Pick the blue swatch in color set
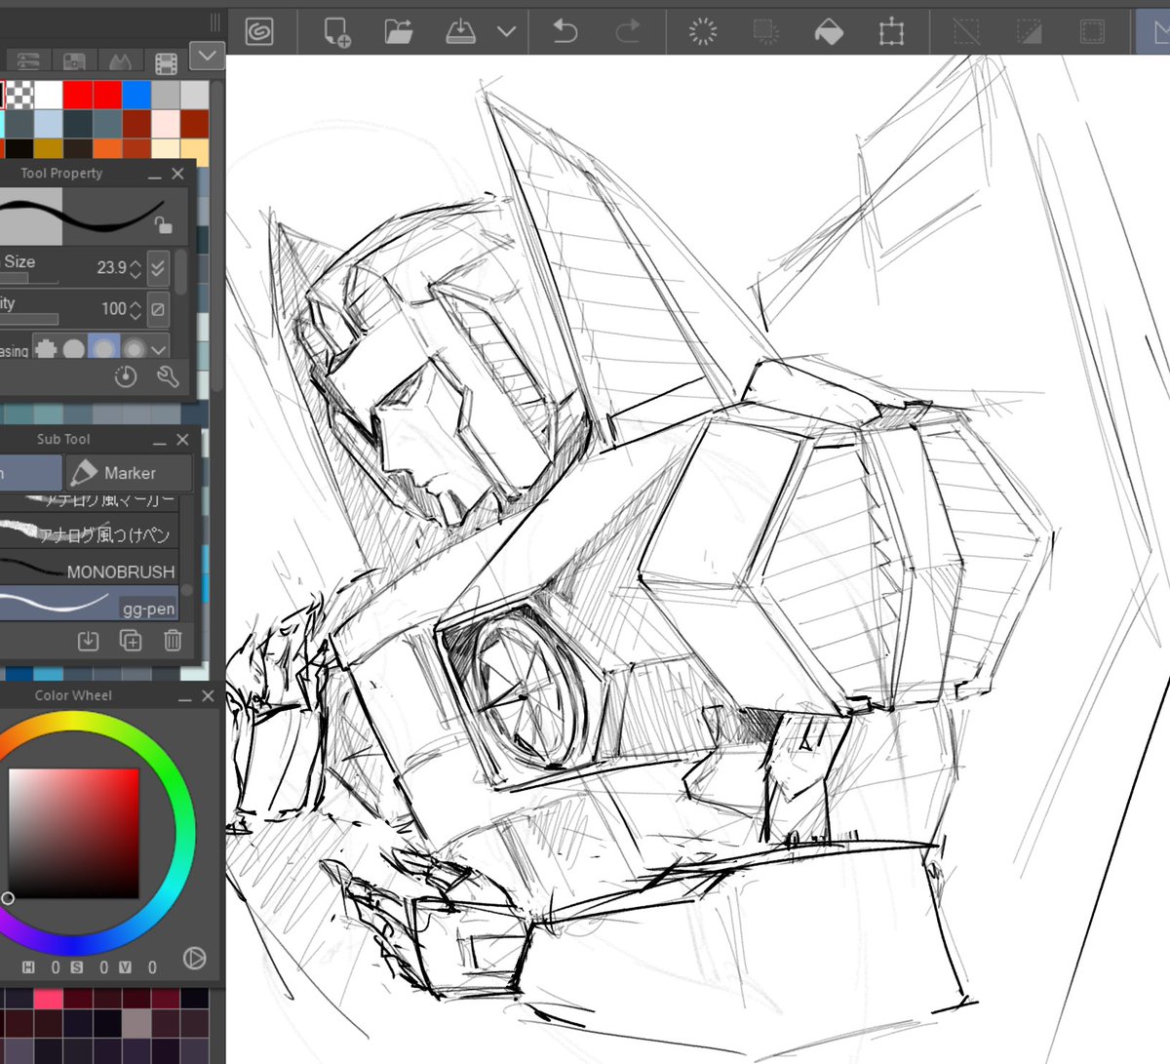Image resolution: width=1170 pixels, height=1064 pixels. (x=136, y=95)
